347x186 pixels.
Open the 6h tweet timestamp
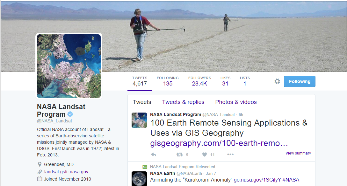[241, 115]
